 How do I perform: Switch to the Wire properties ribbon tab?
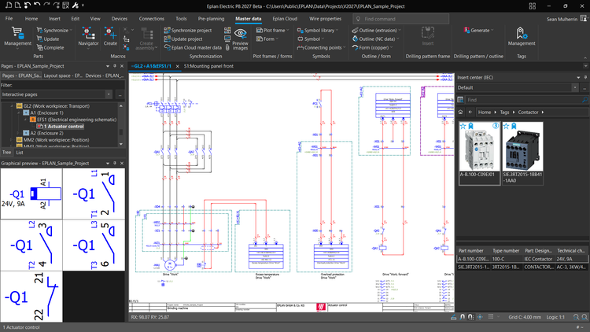pos(325,18)
